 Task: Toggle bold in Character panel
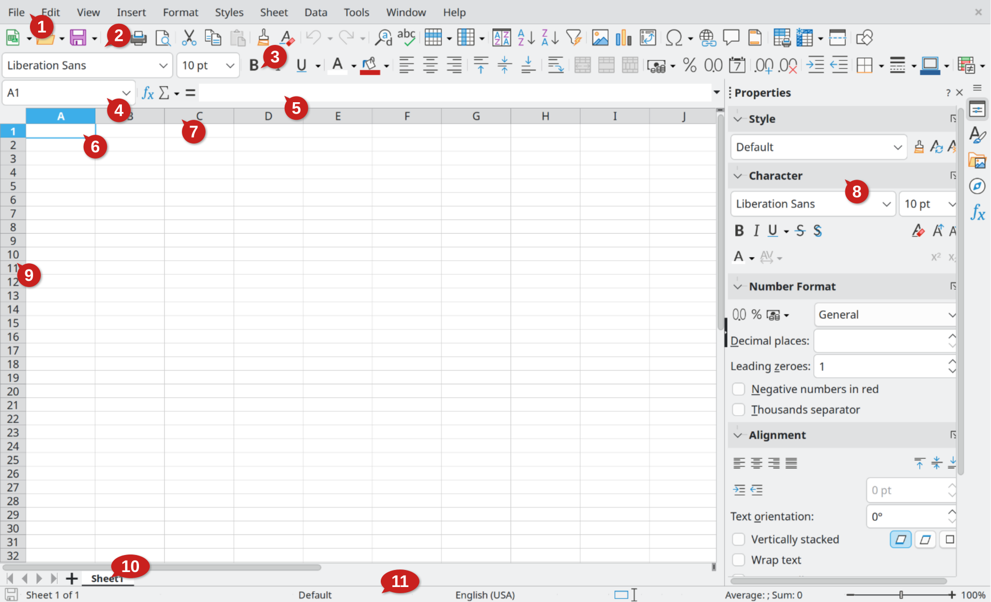pos(738,231)
